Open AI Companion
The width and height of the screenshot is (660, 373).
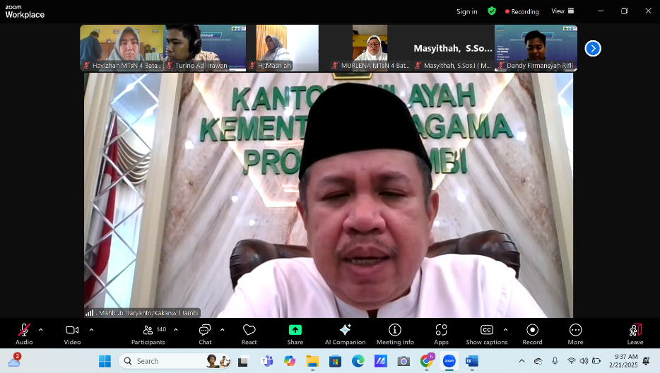click(x=345, y=334)
